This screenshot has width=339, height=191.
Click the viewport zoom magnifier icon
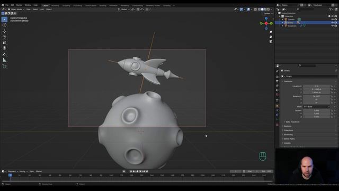(x=271, y=32)
